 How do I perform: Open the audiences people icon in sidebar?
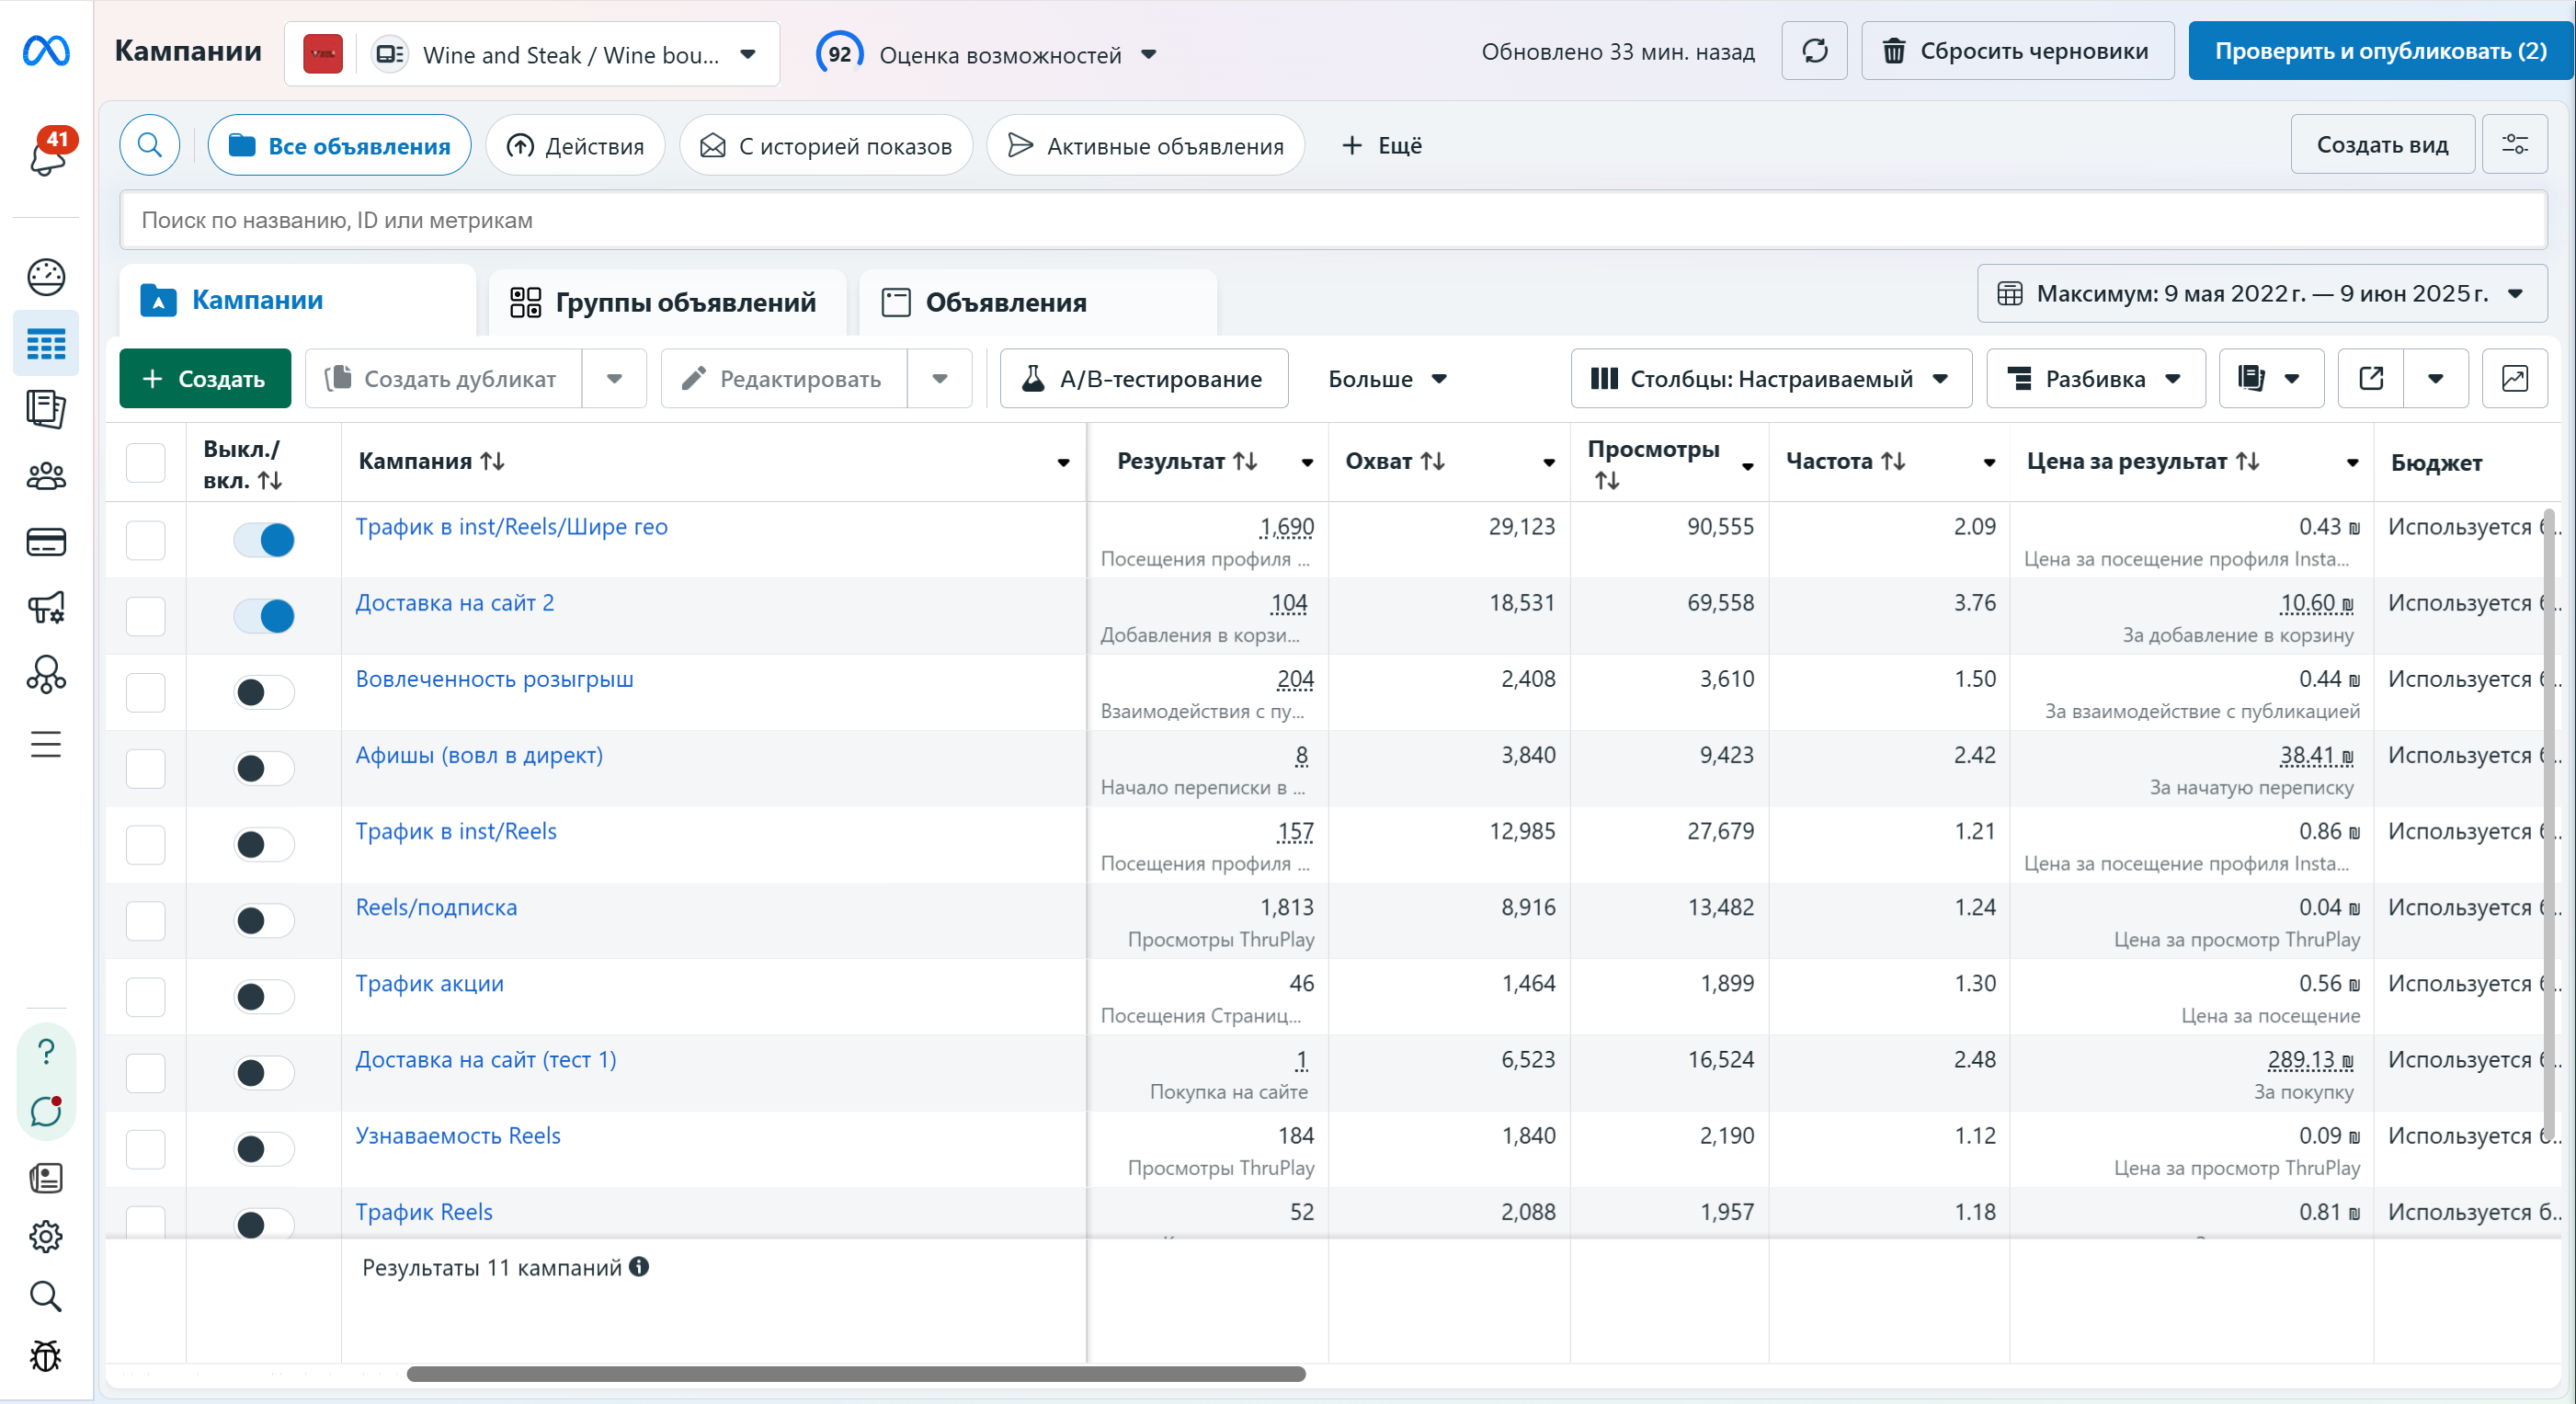pyautogui.click(x=46, y=477)
